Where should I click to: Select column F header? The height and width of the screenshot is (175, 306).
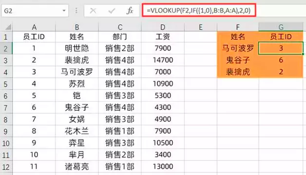[238, 27]
